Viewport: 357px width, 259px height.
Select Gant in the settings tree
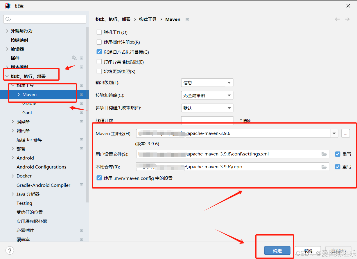pos(27,113)
